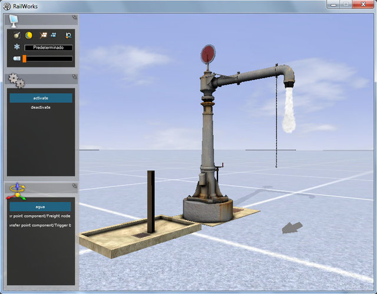Click the comet time-of-day icon
Viewport: 377px width, 294px height.
[16, 36]
